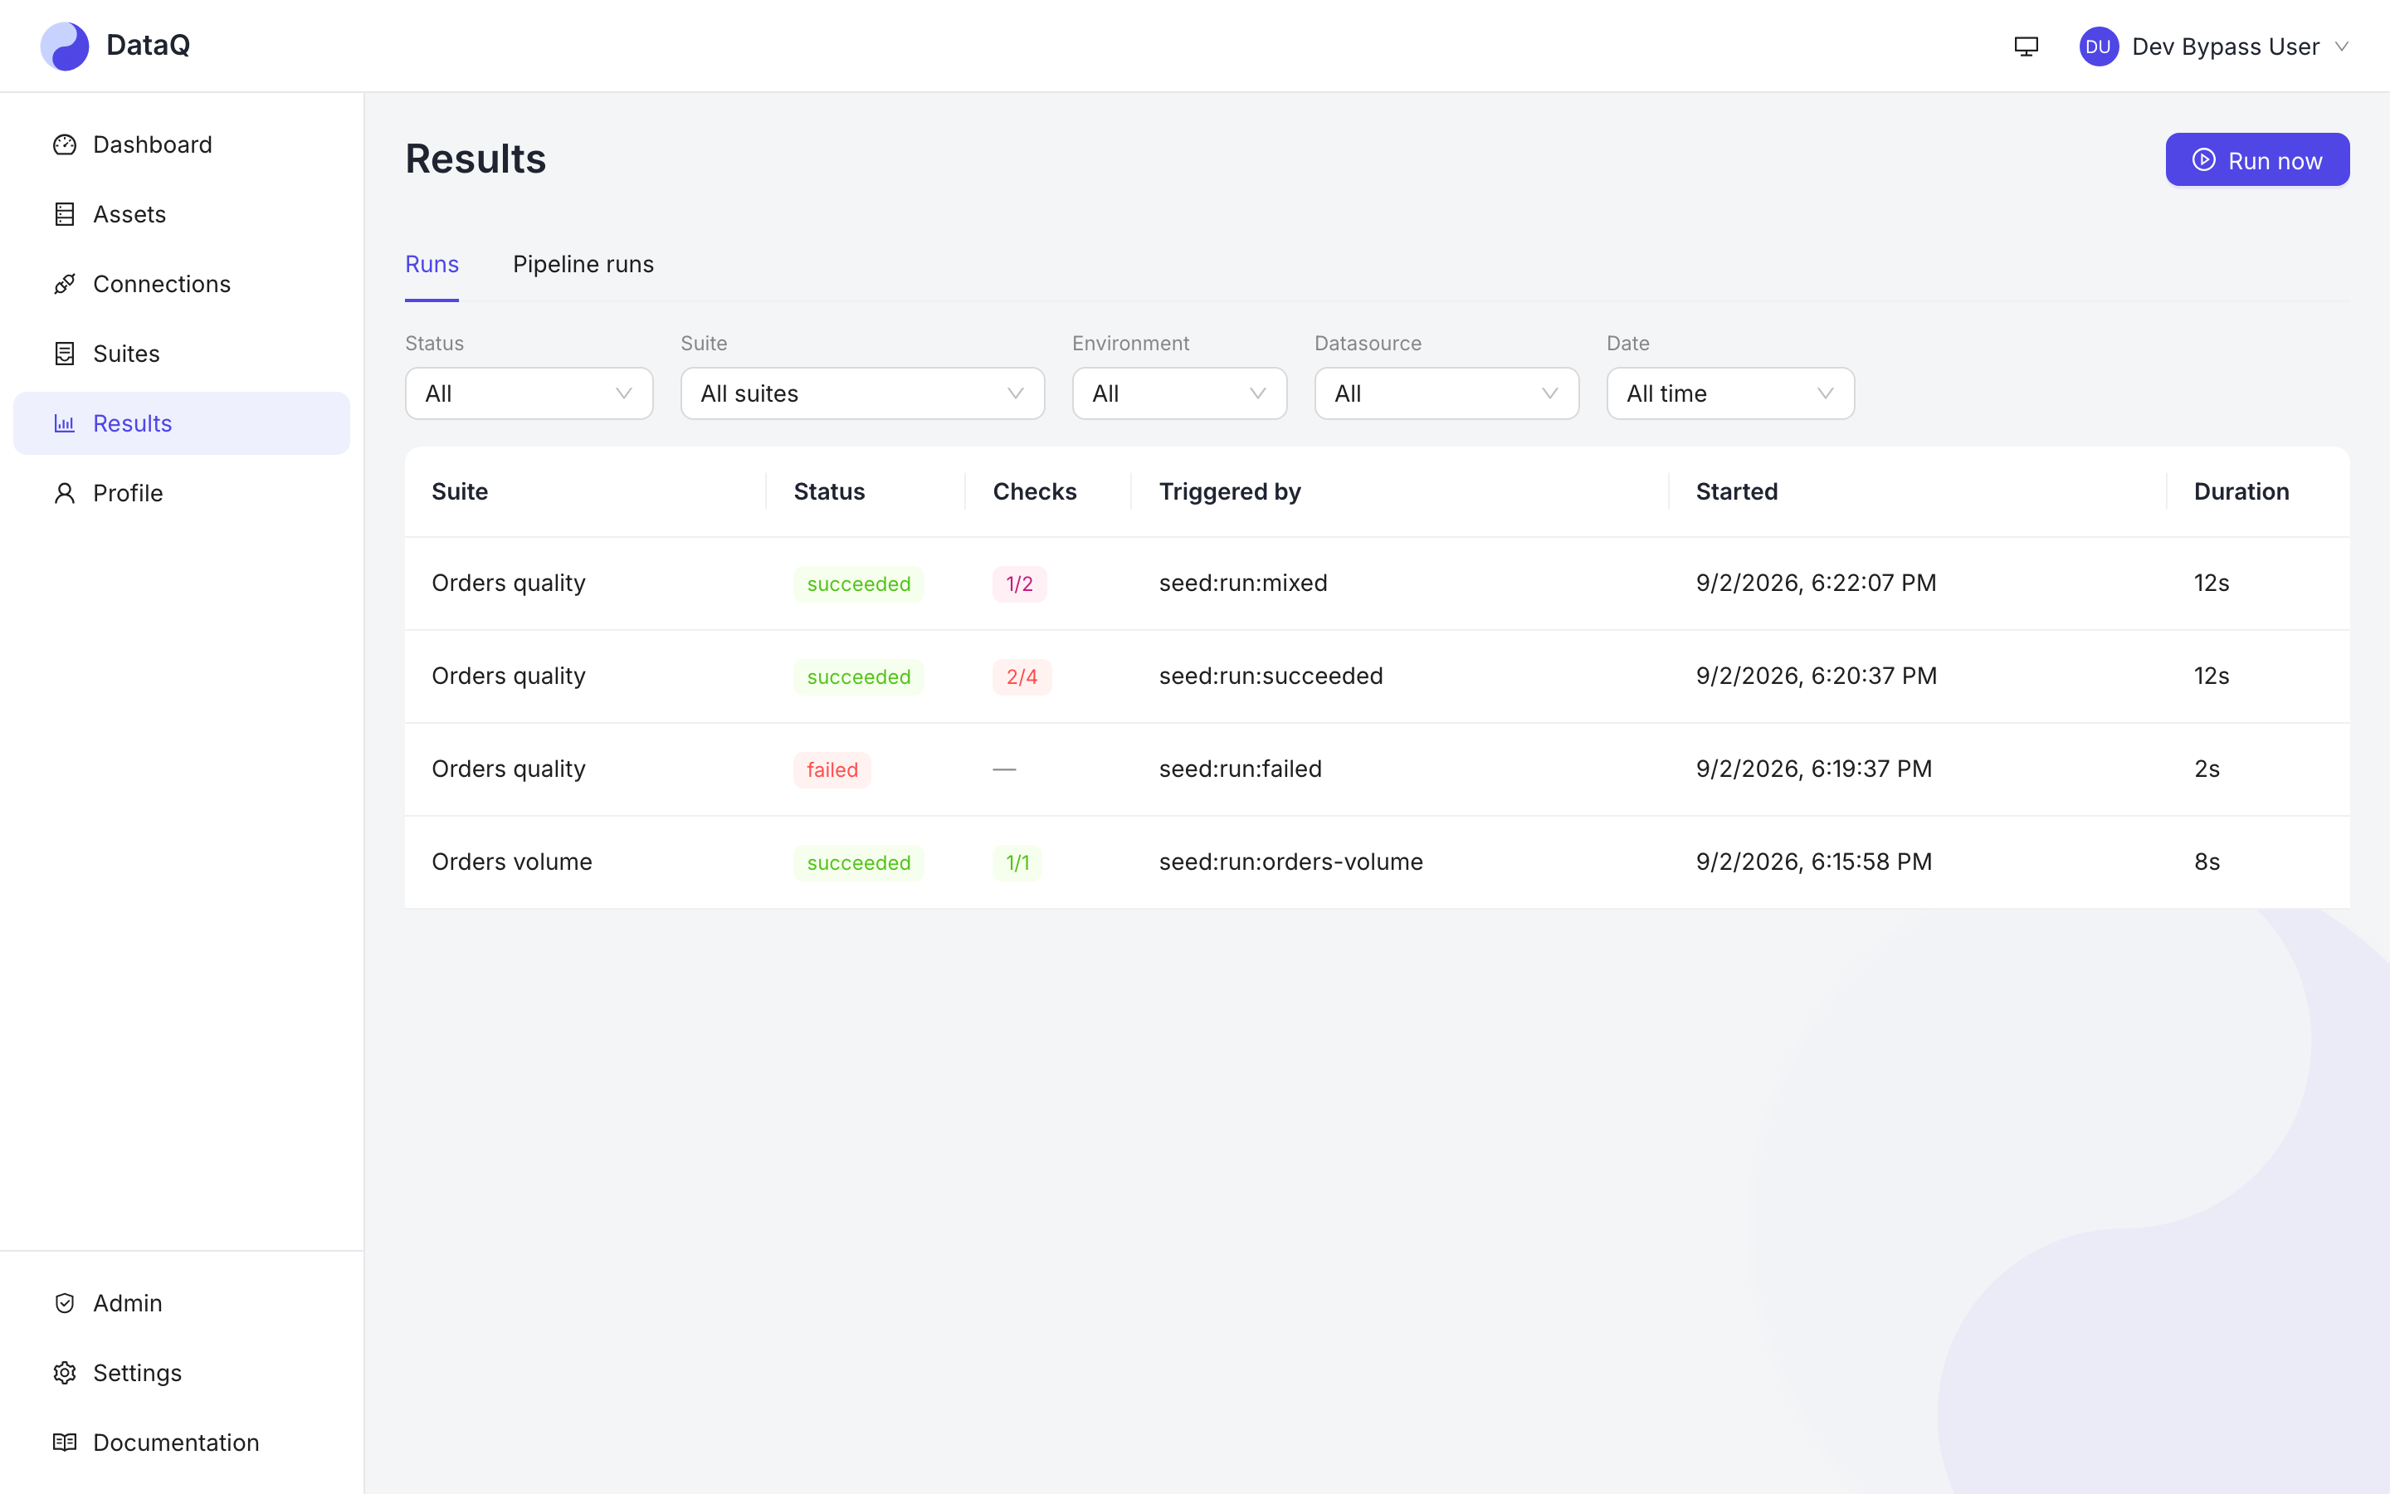
Task: Switch to the Pipeline runs tab
Action: (583, 265)
